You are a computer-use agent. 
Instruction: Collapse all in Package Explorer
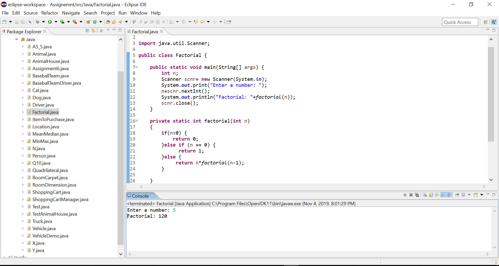(x=87, y=31)
